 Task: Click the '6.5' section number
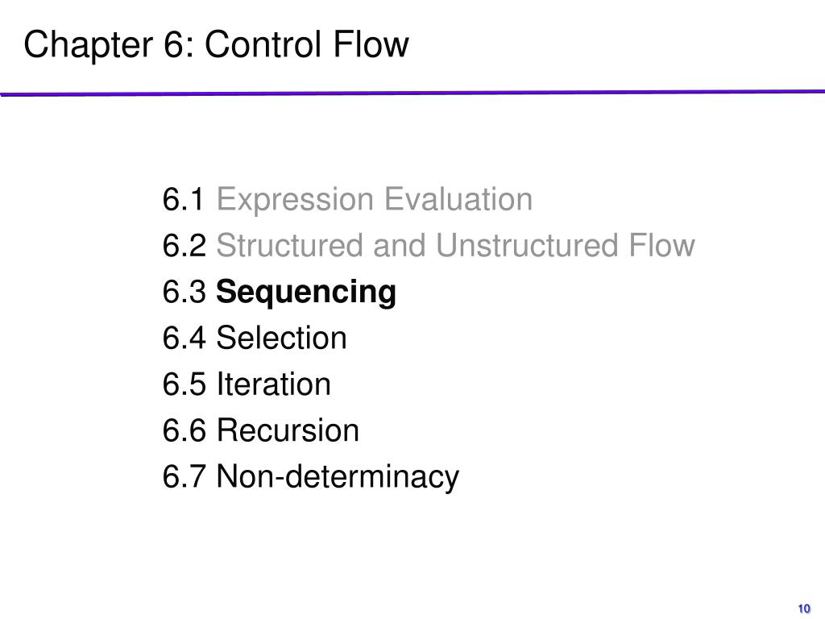(184, 384)
